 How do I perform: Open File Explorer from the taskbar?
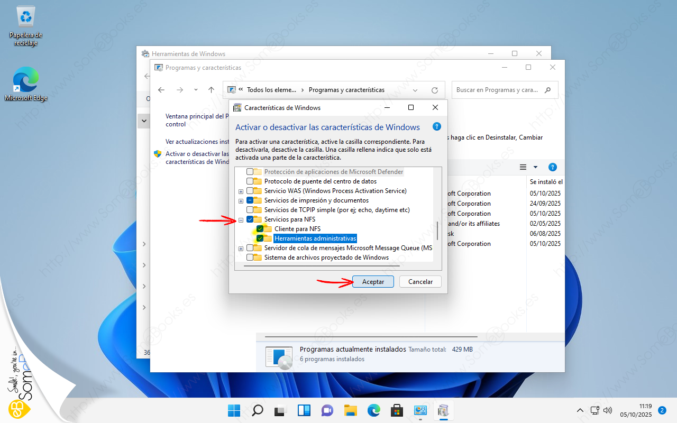350,411
